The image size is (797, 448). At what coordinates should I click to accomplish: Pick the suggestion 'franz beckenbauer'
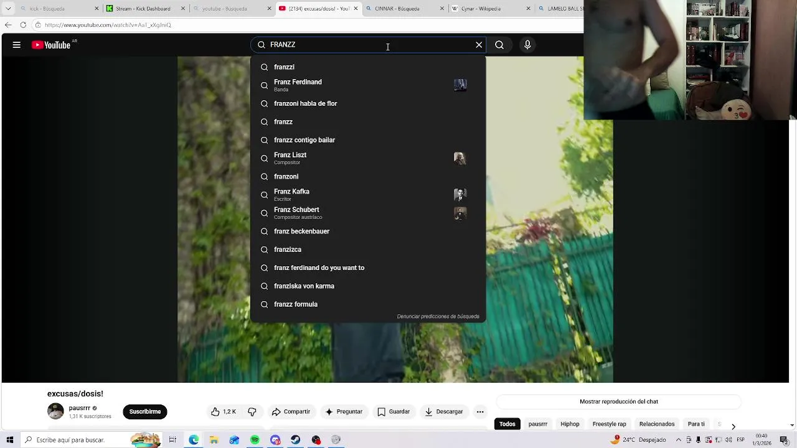[x=368, y=231]
